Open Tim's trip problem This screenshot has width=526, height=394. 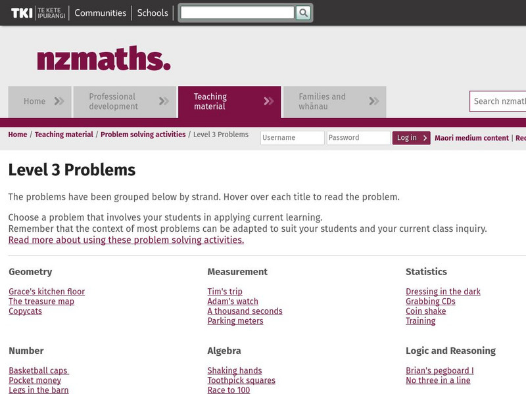tap(225, 292)
